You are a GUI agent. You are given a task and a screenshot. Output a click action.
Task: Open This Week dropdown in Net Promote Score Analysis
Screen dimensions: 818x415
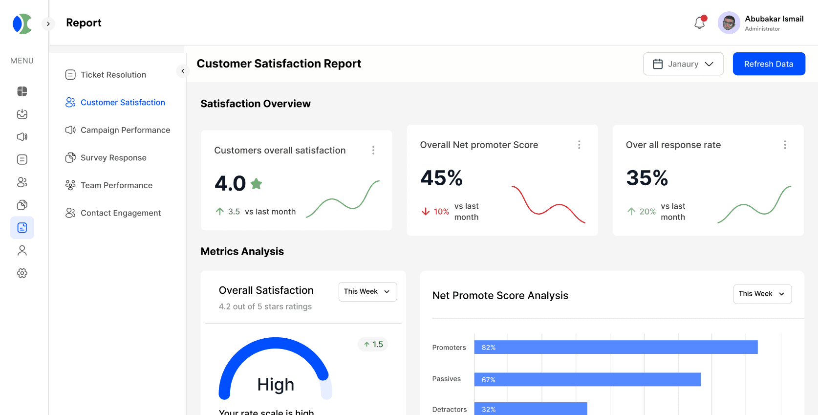click(762, 294)
